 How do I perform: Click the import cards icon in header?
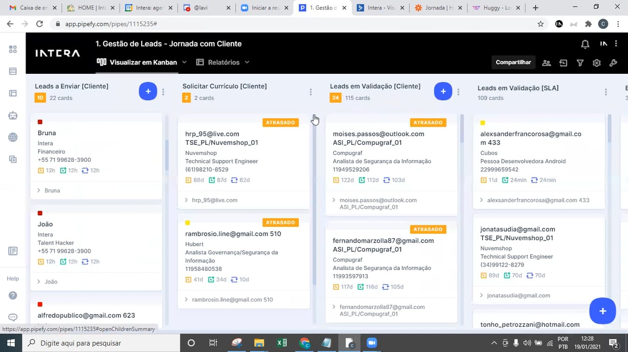click(x=563, y=63)
